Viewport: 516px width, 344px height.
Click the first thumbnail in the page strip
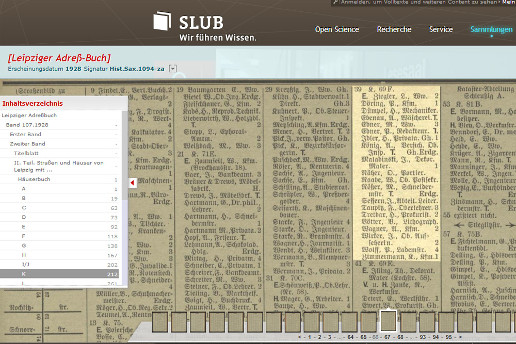[x=160, y=322]
